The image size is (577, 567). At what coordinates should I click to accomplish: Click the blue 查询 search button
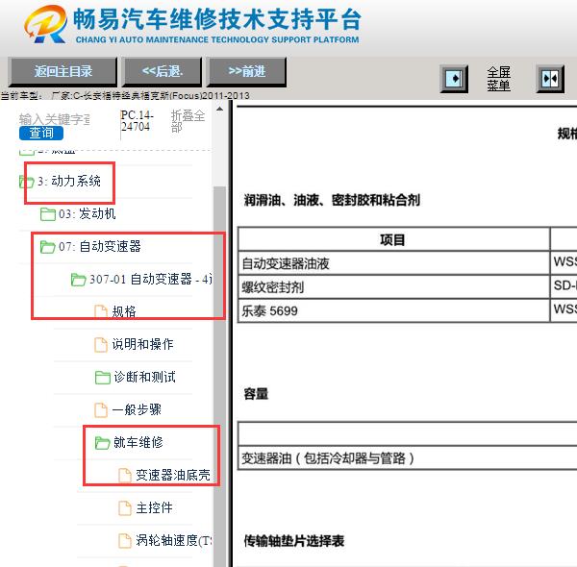(x=41, y=133)
